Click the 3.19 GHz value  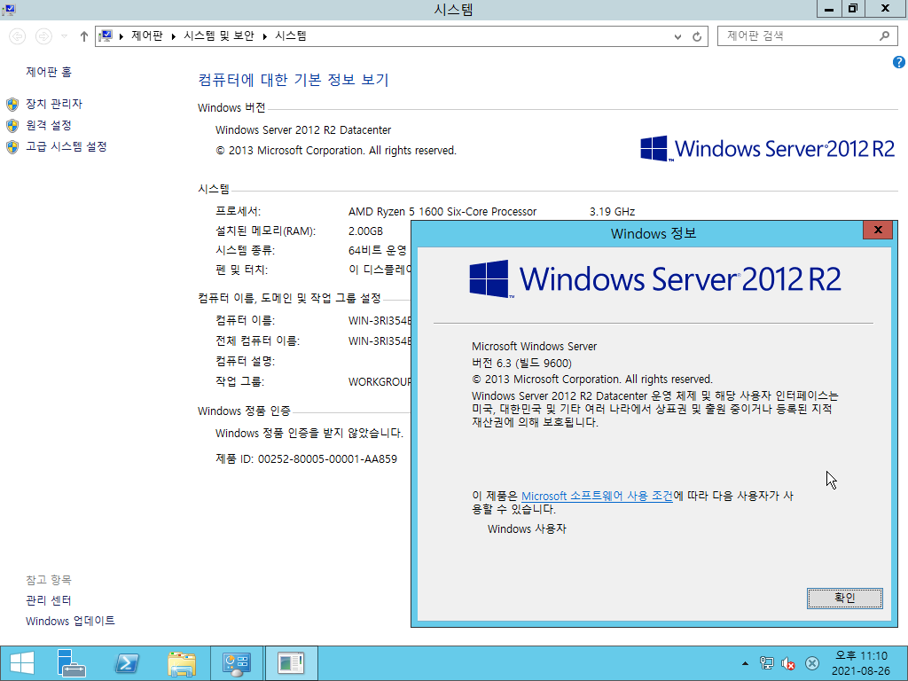pos(612,212)
